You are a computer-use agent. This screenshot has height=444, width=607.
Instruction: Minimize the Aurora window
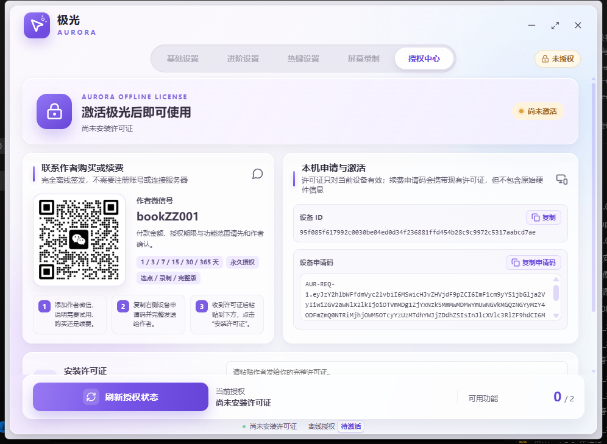[532, 26]
